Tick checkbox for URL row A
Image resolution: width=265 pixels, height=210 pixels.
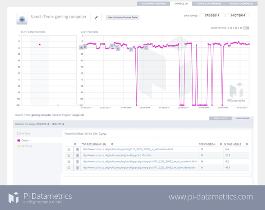tap(69, 149)
